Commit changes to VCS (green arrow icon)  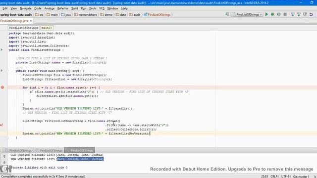click(299, 14)
